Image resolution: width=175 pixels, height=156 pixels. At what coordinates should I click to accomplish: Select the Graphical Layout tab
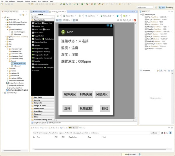[38, 123]
